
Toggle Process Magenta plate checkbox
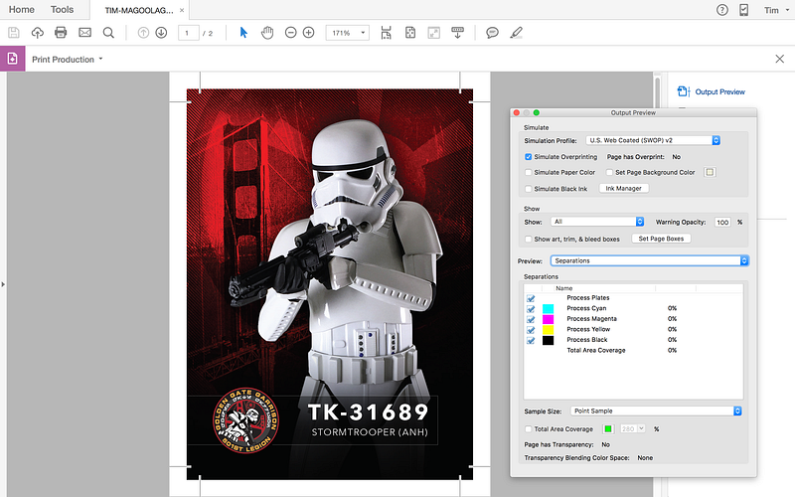click(x=531, y=319)
